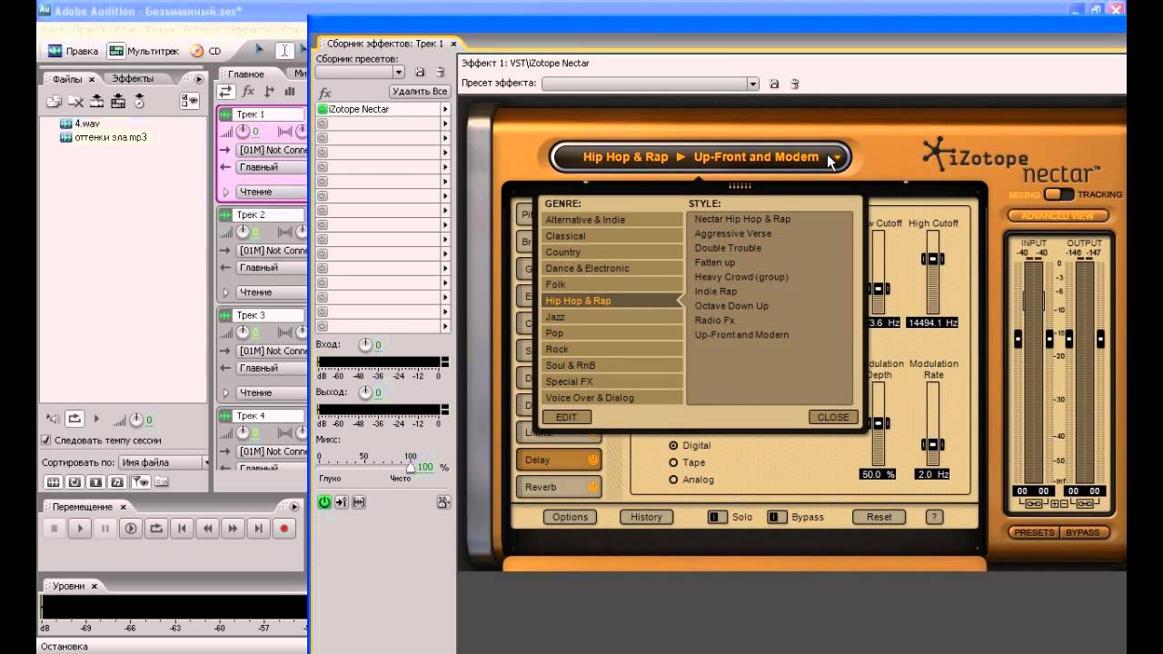
Task: Click the 'Удалить Все' button
Action: [420, 92]
